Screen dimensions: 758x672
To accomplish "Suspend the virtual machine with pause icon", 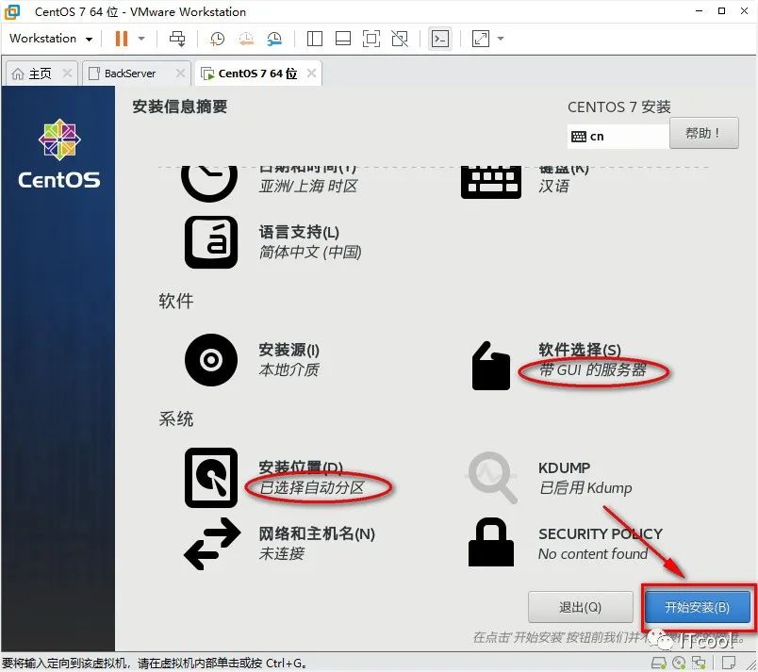I will [122, 38].
